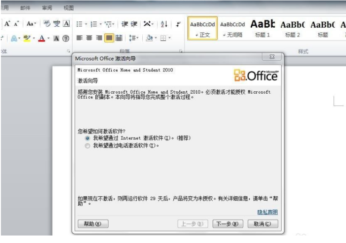This screenshot has width=346, height=243.
Task: Click the 下一步 button in wizard
Action: pyautogui.click(x=228, y=224)
